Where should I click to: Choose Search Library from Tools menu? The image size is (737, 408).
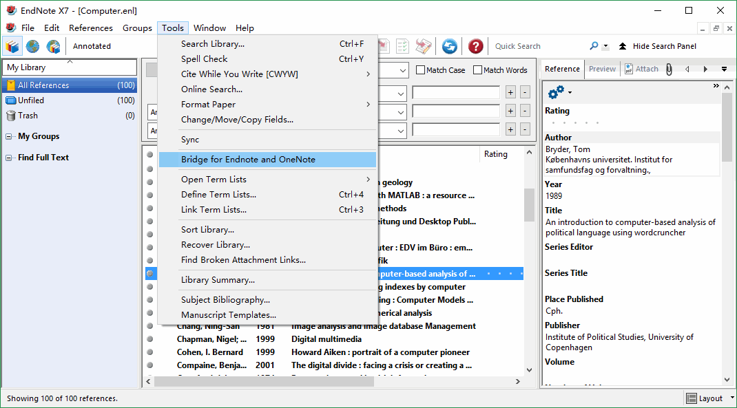click(268, 43)
